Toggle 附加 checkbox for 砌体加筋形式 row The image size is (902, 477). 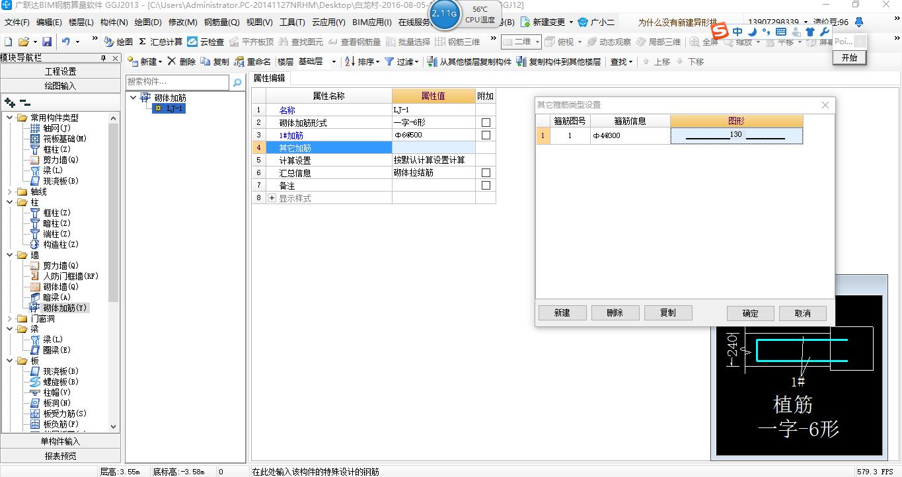486,123
